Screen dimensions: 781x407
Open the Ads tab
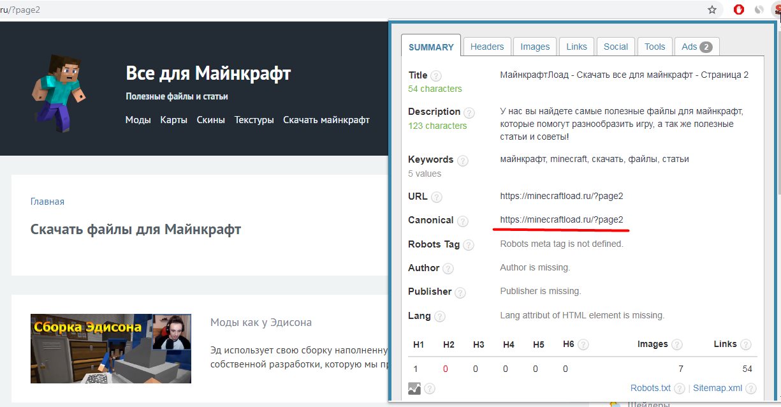(696, 47)
